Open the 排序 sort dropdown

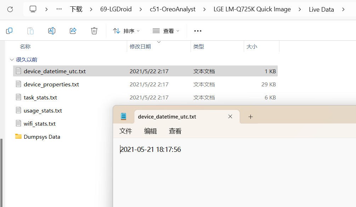[126, 31]
